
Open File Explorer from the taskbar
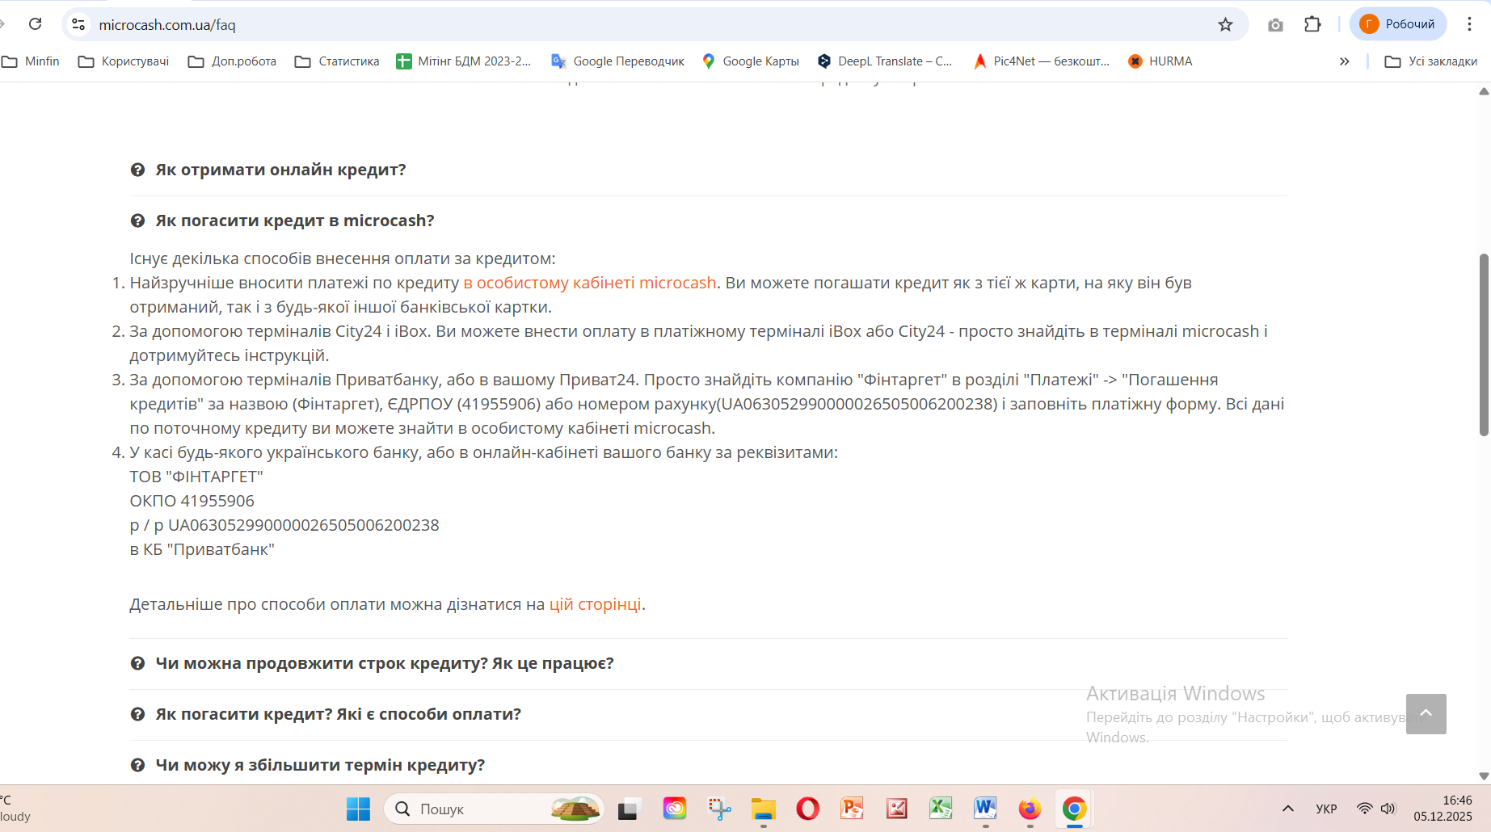click(x=764, y=809)
